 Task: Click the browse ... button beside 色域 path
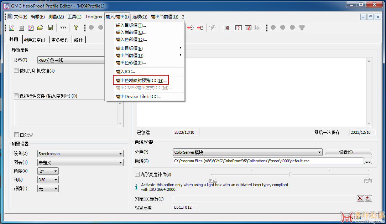point(368,161)
